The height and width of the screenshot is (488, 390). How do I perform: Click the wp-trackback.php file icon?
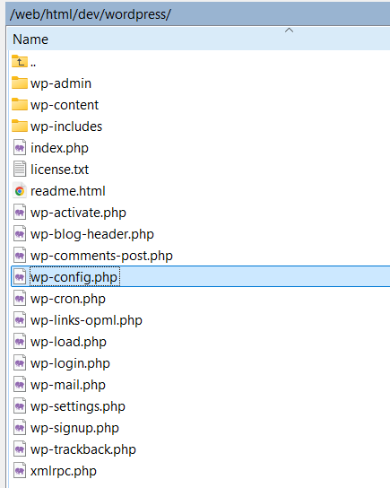20,449
